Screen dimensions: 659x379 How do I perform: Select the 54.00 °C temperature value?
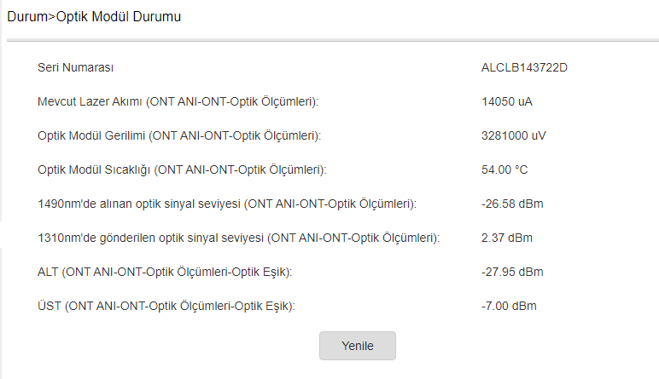click(504, 169)
